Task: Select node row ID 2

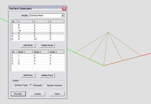Action: click(x=38, y=28)
